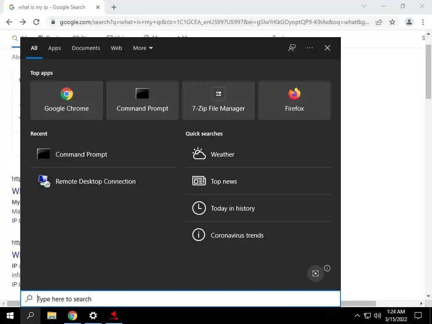Click the Chrome horizontal scrollbar thumb
The width and height of the screenshot is (432, 324).
pyautogui.click(x=192, y=303)
